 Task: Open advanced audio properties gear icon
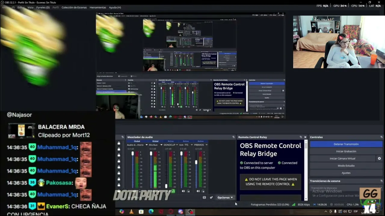211,197
